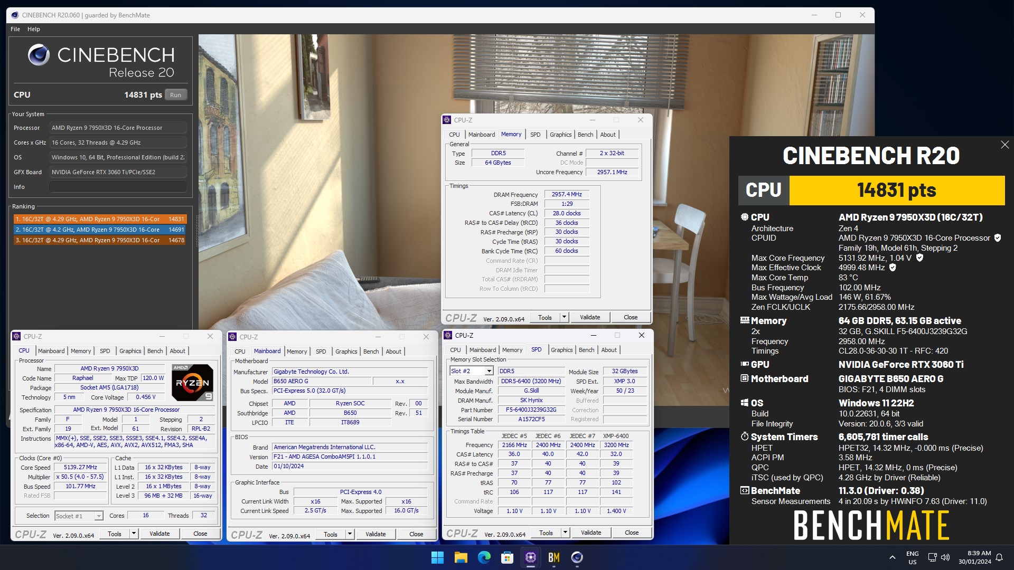Click Validate in CPU-Z CPU window
Screen dimensions: 1014x570
(x=159, y=534)
